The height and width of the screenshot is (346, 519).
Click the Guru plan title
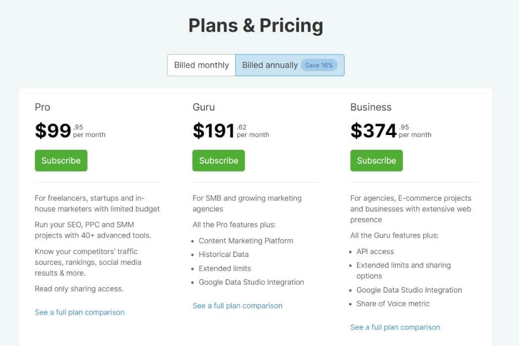204,107
